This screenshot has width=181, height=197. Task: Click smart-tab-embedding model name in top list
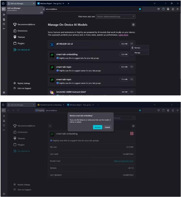(67, 54)
